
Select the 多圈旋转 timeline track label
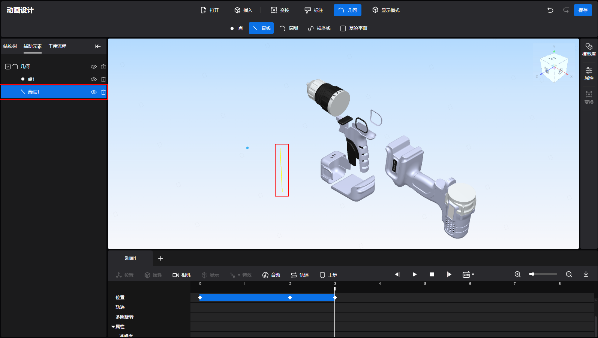(x=124, y=317)
